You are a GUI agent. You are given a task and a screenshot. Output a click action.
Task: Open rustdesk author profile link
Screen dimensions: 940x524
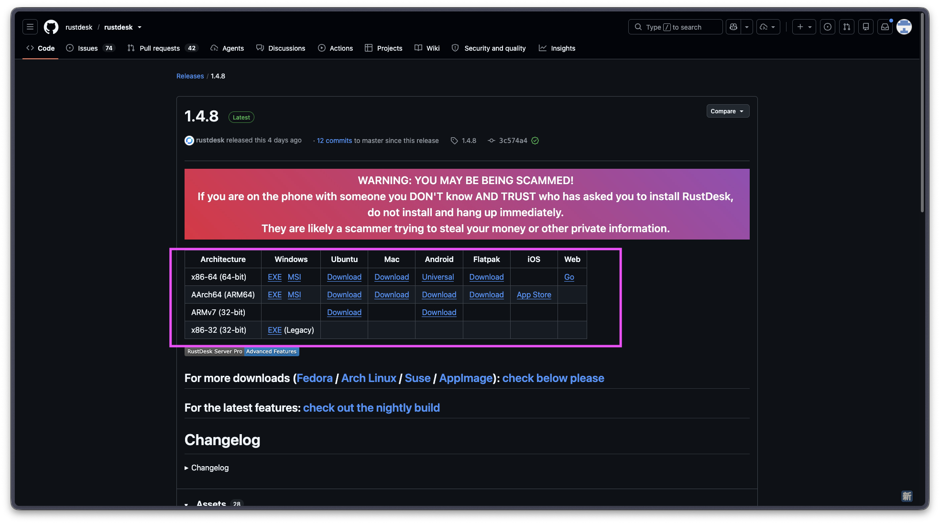[x=210, y=140]
